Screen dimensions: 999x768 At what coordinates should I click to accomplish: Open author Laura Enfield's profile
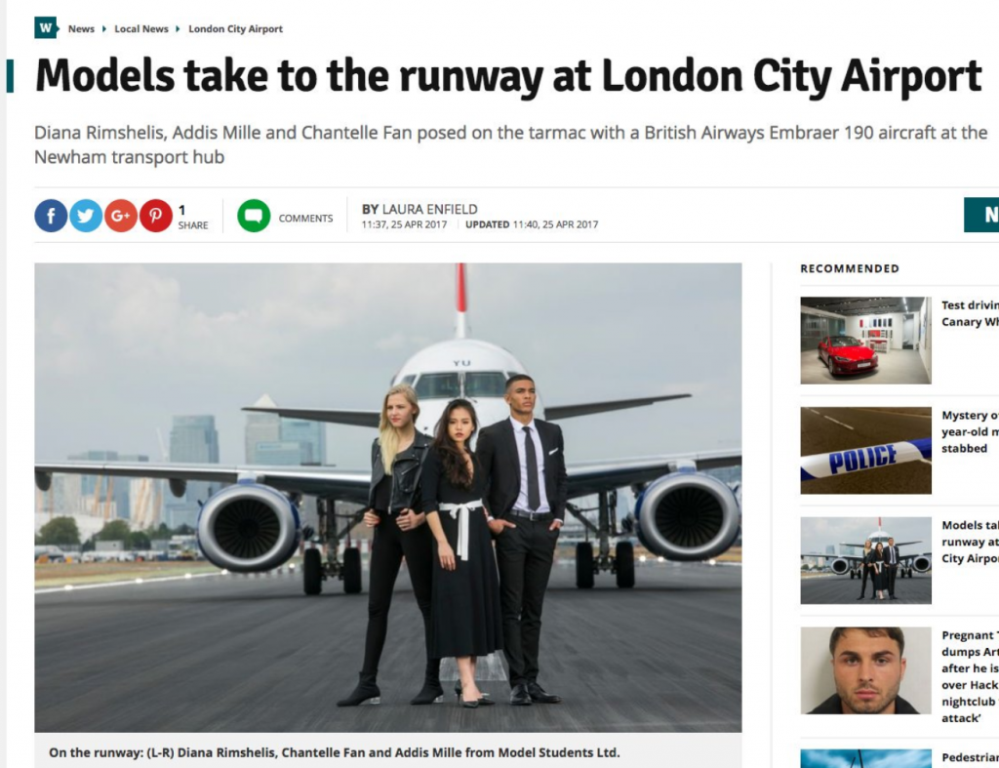point(429,209)
